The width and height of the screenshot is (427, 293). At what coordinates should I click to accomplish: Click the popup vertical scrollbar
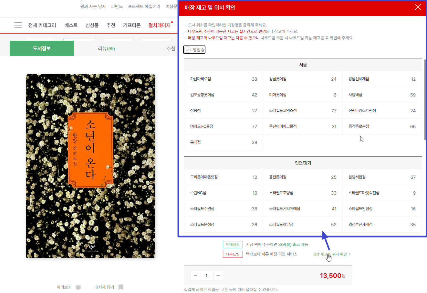coord(425,99)
